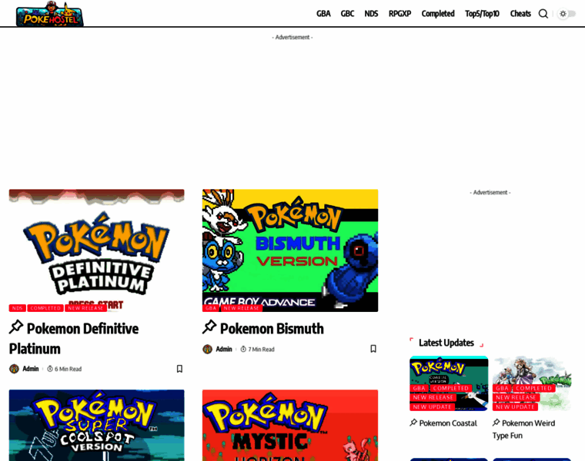Open the Pokemon Super Coolspot cover image

[x=97, y=425]
